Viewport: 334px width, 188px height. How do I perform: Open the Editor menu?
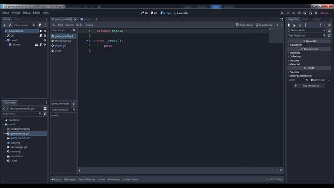[37, 13]
